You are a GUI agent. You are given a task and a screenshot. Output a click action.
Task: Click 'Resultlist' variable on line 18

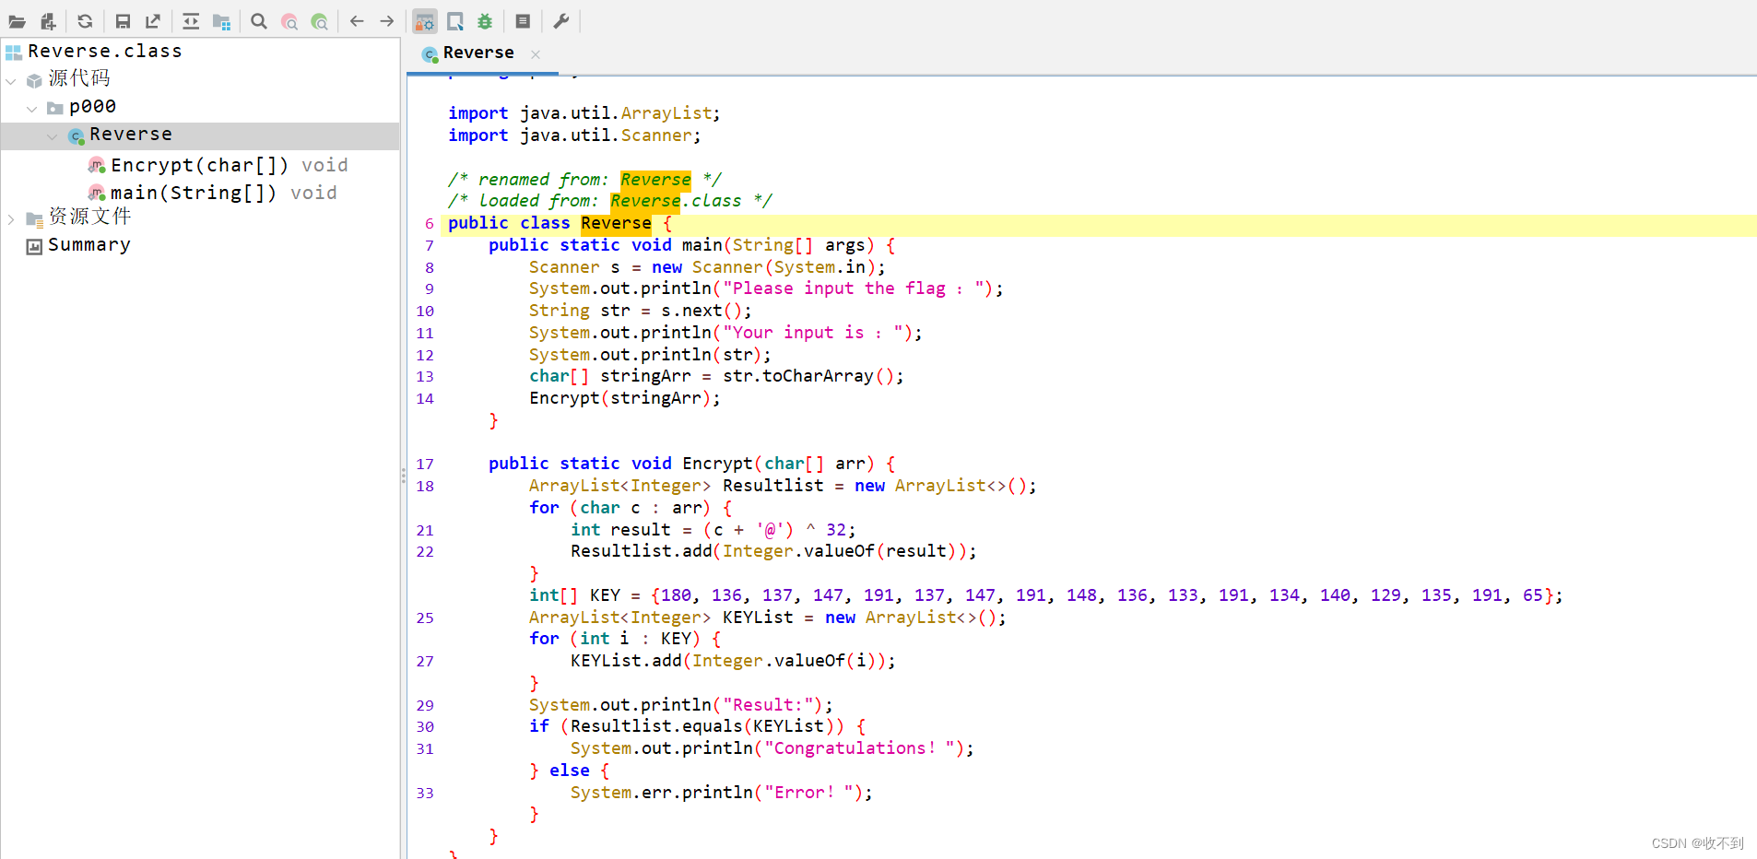coord(773,486)
